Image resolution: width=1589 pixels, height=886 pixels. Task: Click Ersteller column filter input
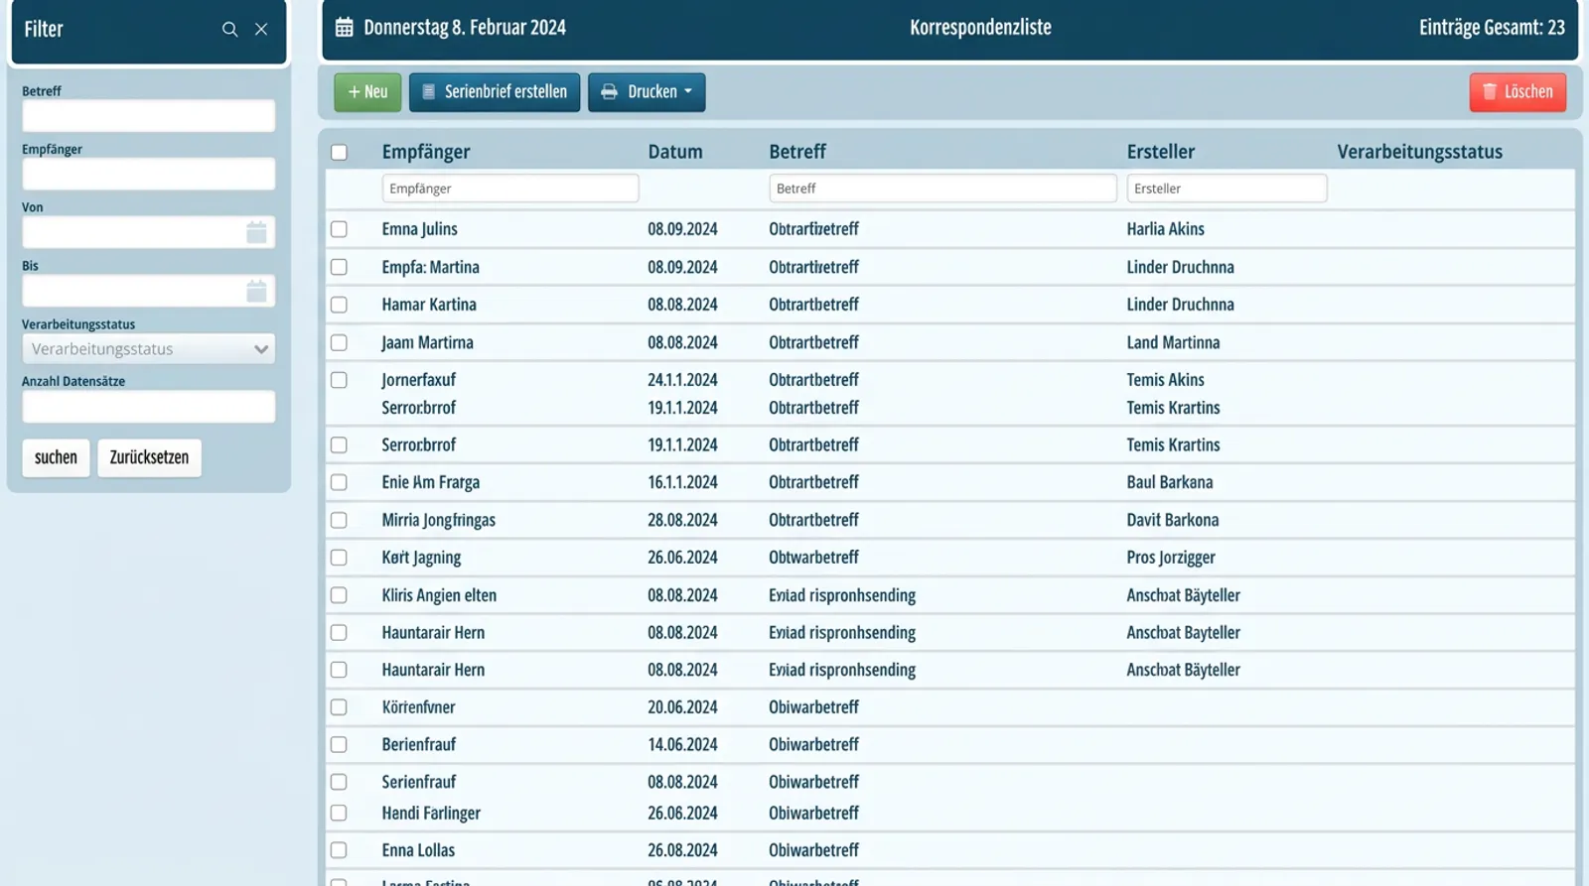tap(1227, 189)
